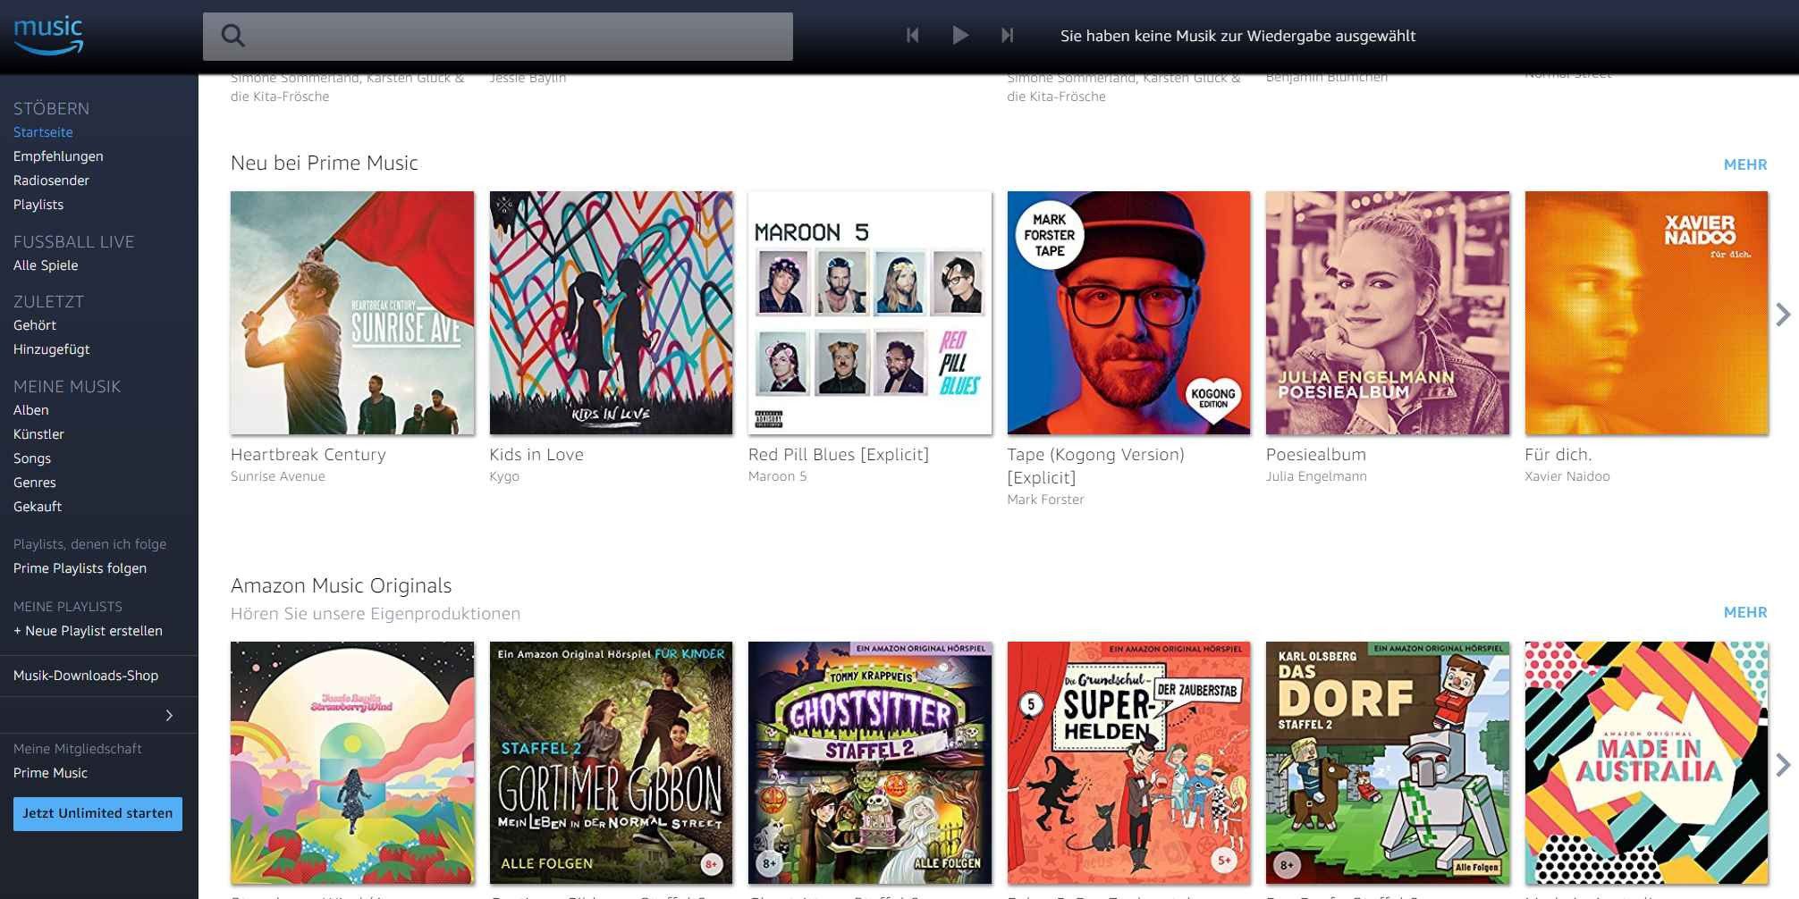Open recently Gehört list
Viewport: 1799px width, 899px height.
click(35, 325)
